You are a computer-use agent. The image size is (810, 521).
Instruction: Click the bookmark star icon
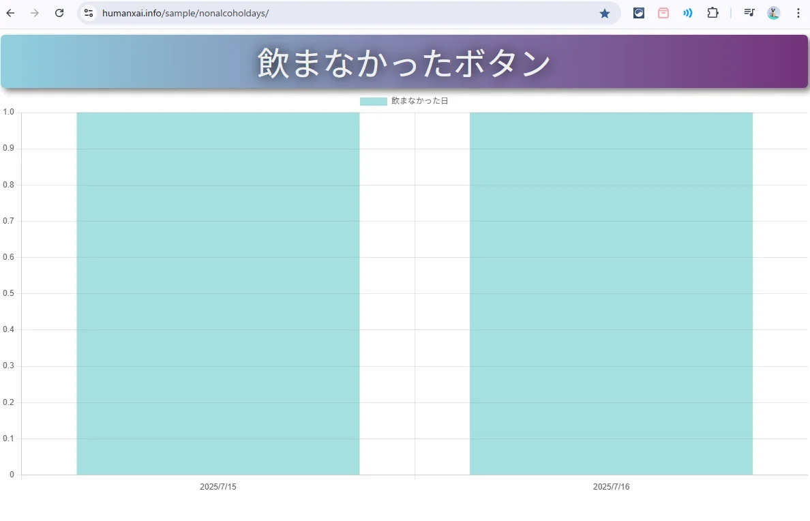tap(604, 13)
